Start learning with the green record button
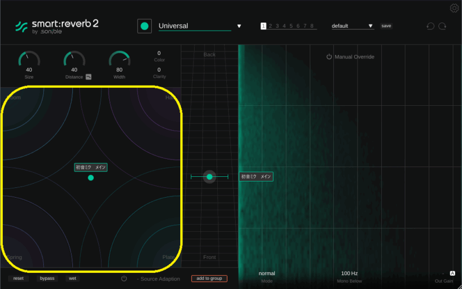Viewport: 462px width, 289px height. 144,26
